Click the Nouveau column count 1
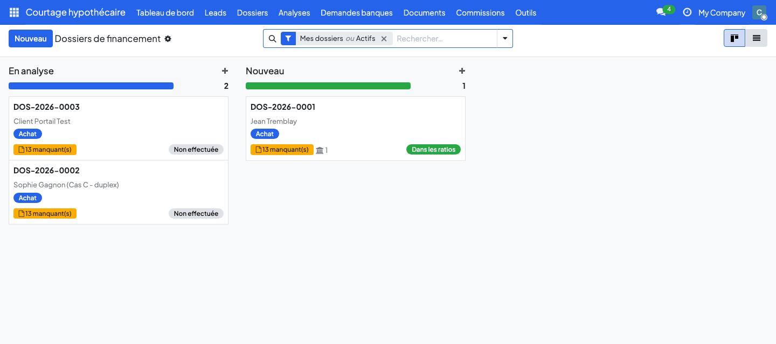The image size is (776, 344). [464, 86]
